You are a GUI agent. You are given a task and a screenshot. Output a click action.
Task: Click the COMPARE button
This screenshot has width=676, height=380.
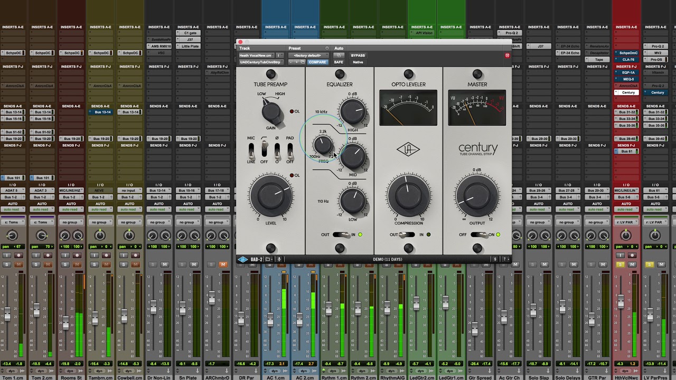point(317,62)
